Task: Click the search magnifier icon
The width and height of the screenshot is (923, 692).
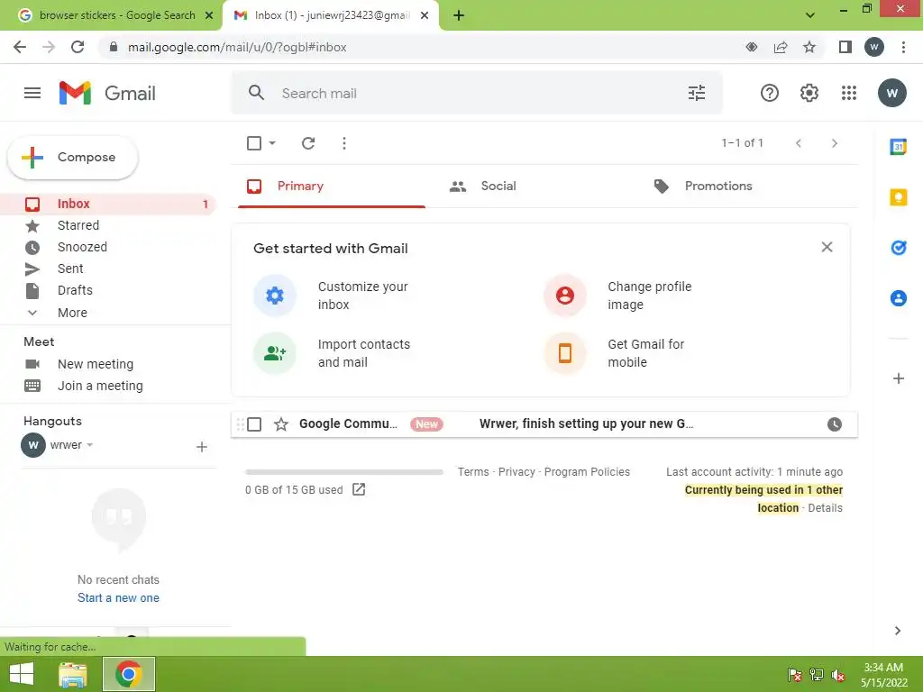Action: [x=256, y=93]
